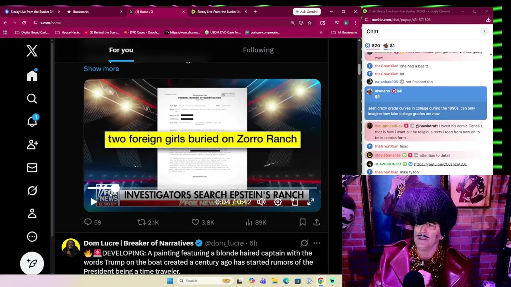The image size is (511, 287).
Task: Mute the video with speaker icon
Action: coord(261,202)
